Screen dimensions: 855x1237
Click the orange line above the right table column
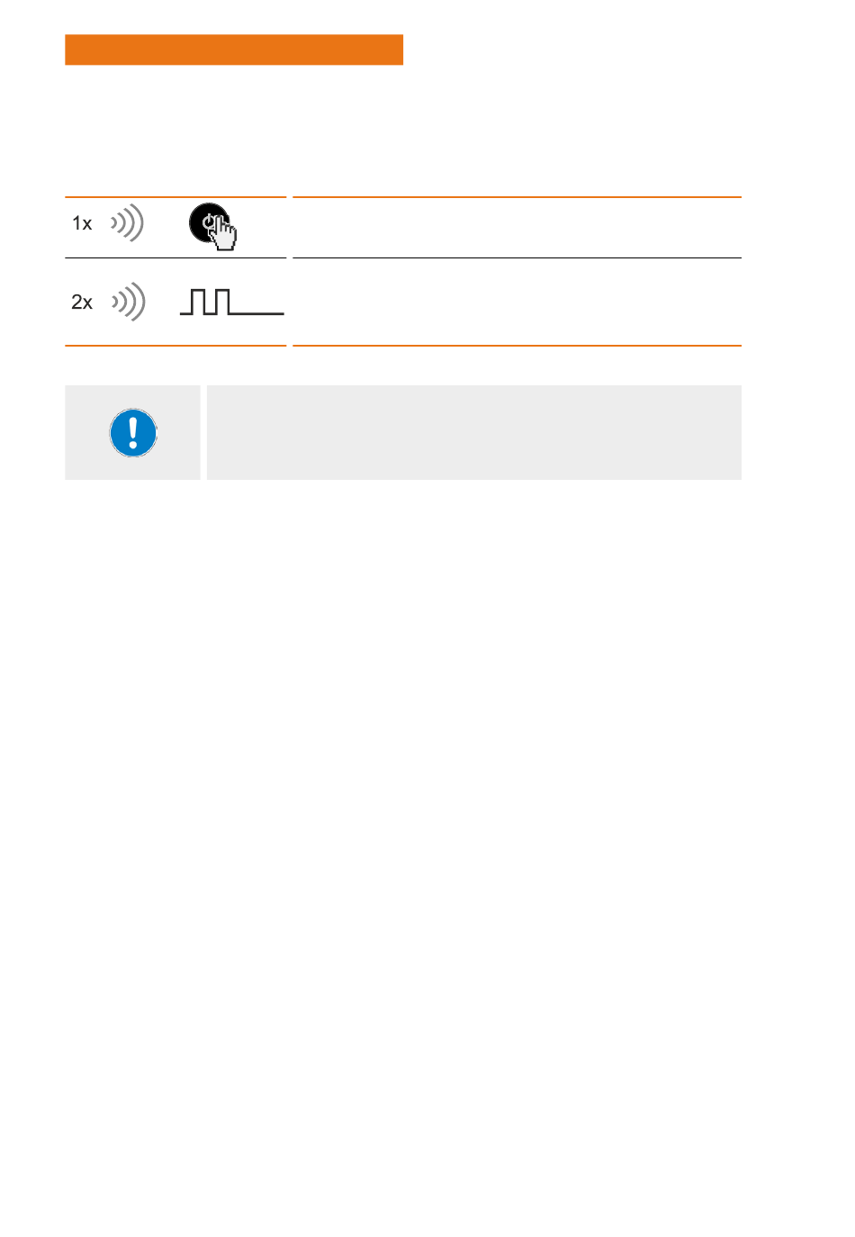[517, 197]
